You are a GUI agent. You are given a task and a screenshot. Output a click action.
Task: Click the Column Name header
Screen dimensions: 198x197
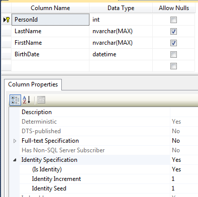[x=50, y=8]
